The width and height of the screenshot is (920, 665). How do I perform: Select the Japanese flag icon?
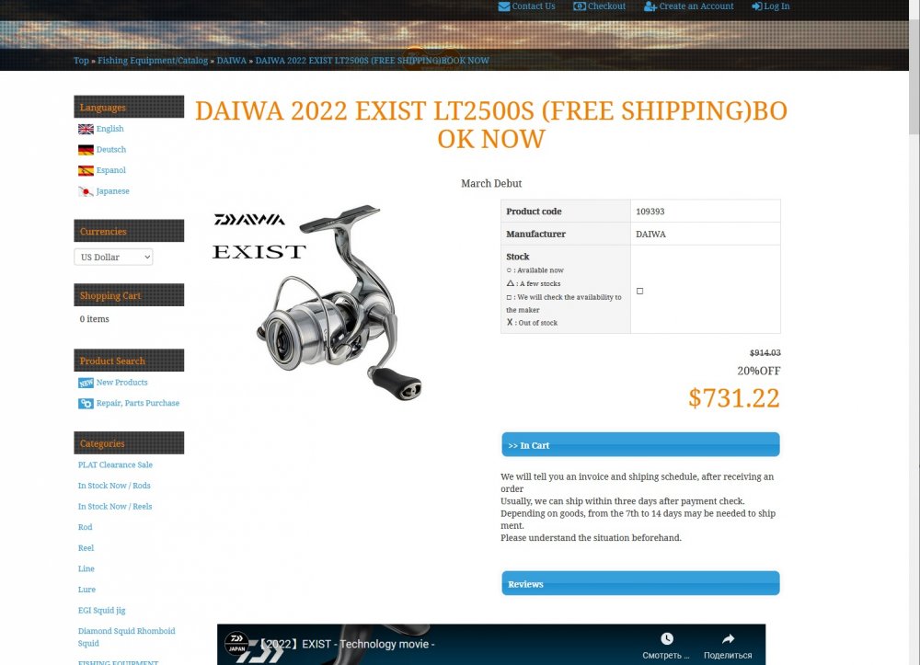(86, 191)
